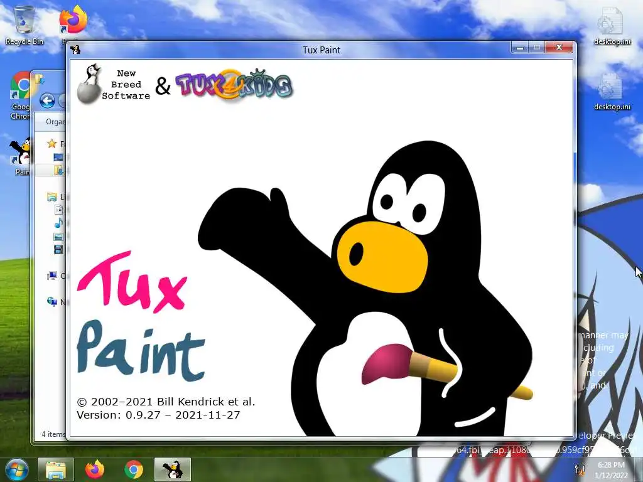Select the Tux Paint taskbar button
The image size is (643, 482).
coord(173,469)
